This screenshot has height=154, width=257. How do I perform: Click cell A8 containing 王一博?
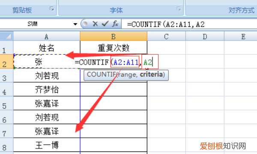click(47, 145)
